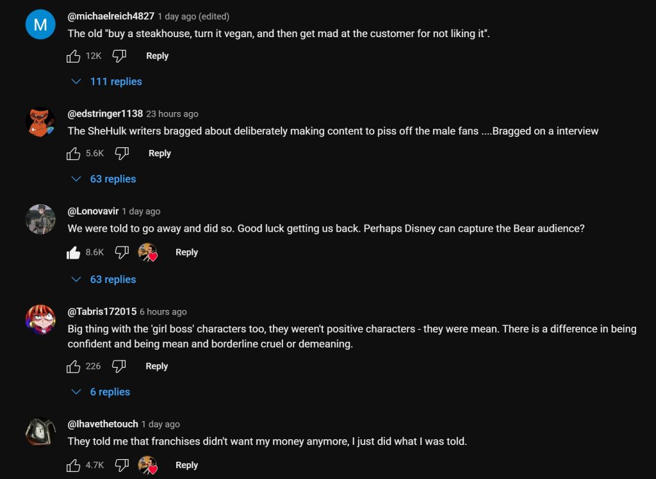Viewport: 656px width, 479px height.
Task: Like the SheHulk writers comment
Action: 74,154
